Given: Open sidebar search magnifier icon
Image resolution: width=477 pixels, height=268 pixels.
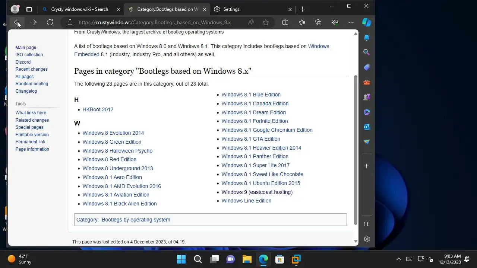Looking at the screenshot, I should tap(367, 52).
